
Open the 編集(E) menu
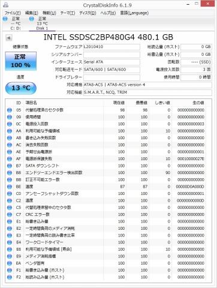(31, 13)
